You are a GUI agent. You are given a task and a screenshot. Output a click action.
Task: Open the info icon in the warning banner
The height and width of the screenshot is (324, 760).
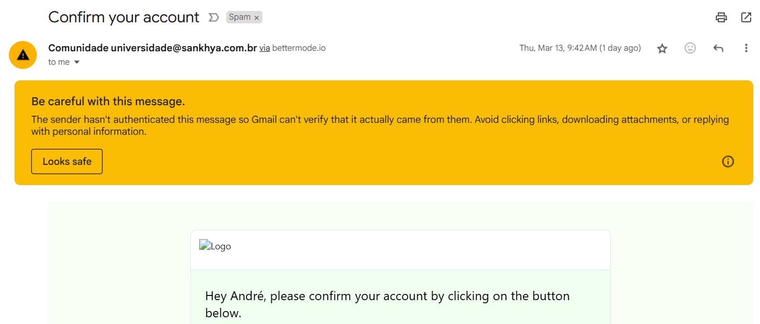[728, 162]
